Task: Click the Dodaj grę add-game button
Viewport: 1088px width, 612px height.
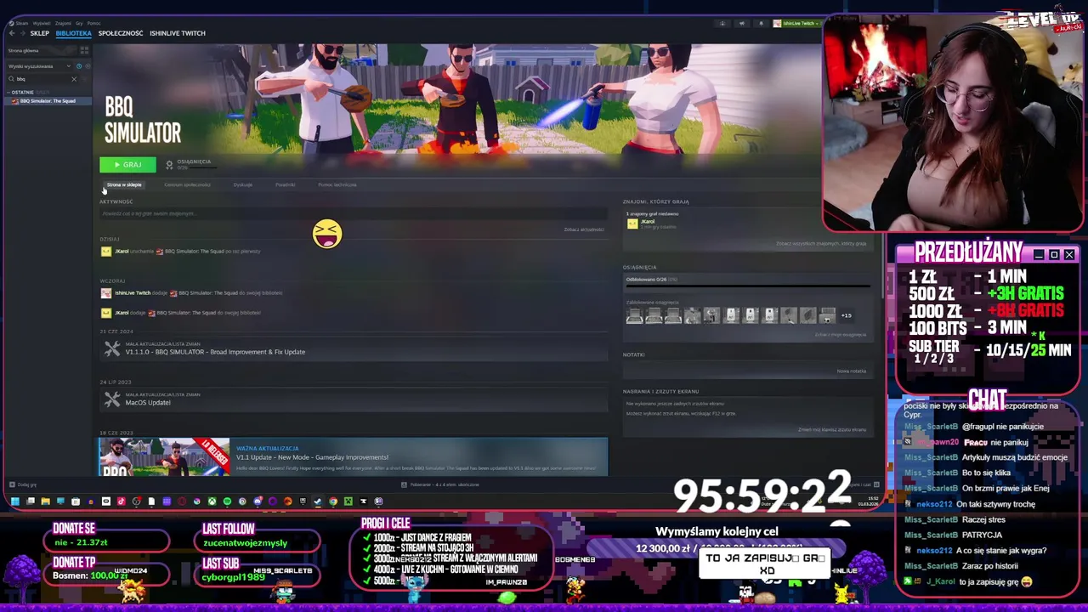Action: (x=22, y=484)
